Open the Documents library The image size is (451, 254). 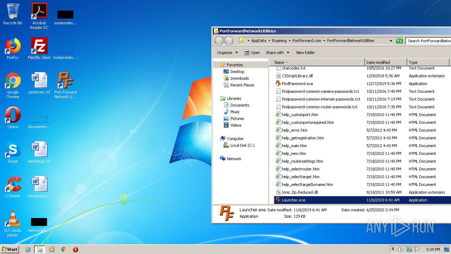click(240, 105)
